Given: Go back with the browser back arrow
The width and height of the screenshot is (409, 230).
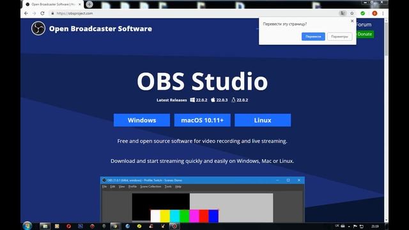Looking at the screenshot, I should click(x=26, y=13).
